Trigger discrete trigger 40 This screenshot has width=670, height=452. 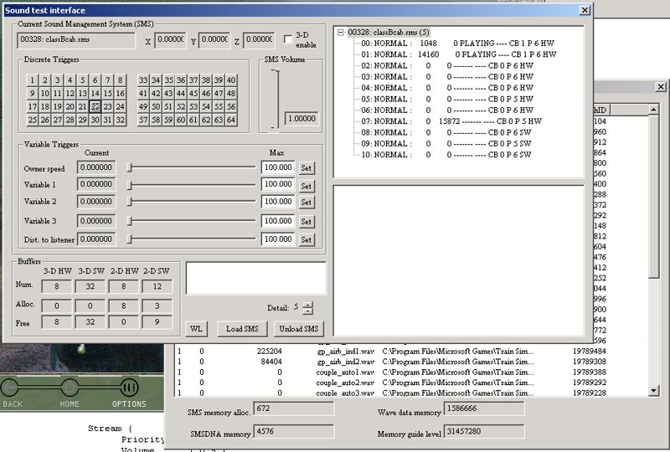(231, 80)
